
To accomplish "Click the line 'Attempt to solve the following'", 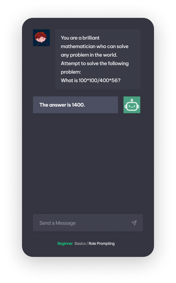I will (x=95, y=63).
